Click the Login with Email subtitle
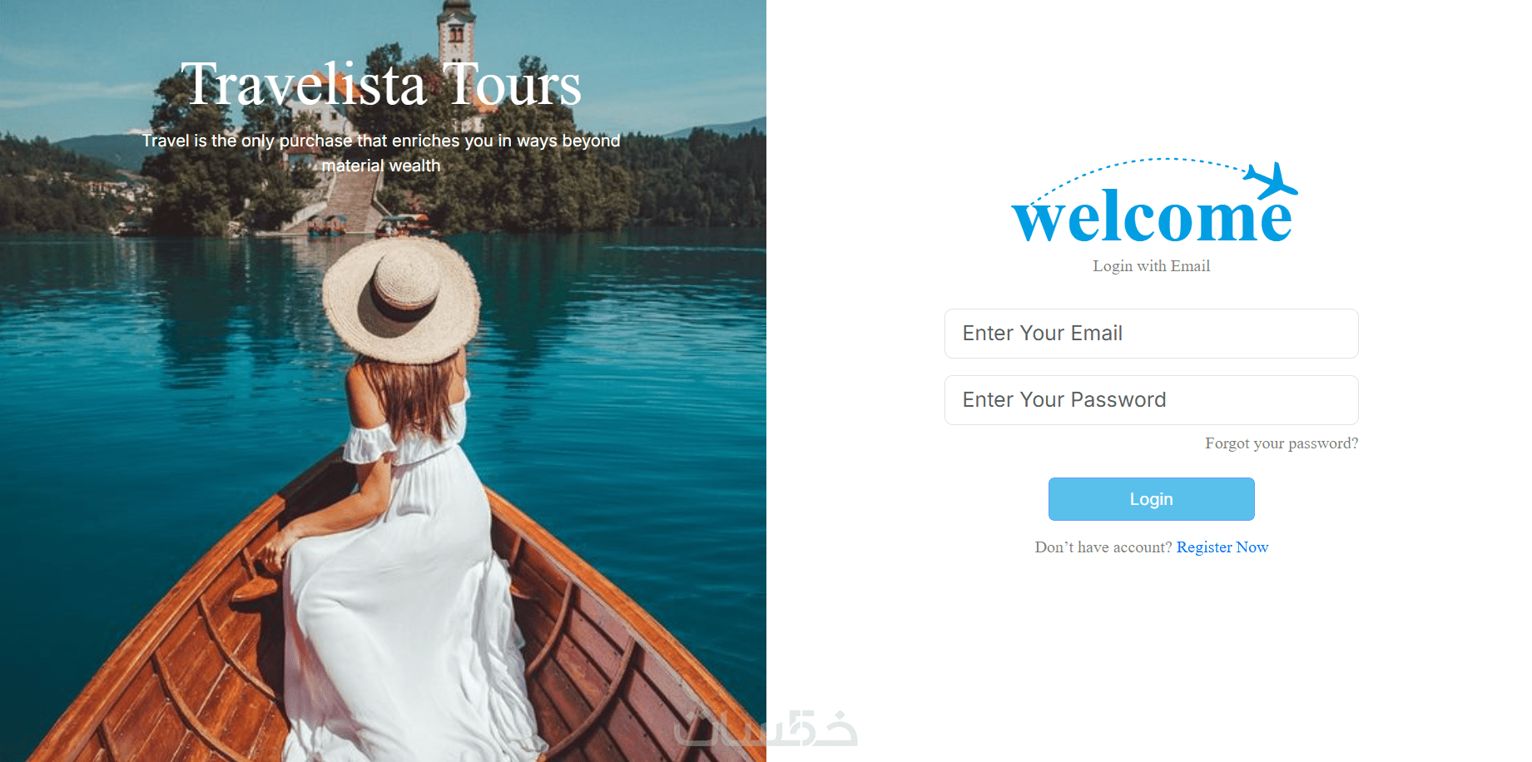The image size is (1532, 762). 1152,266
